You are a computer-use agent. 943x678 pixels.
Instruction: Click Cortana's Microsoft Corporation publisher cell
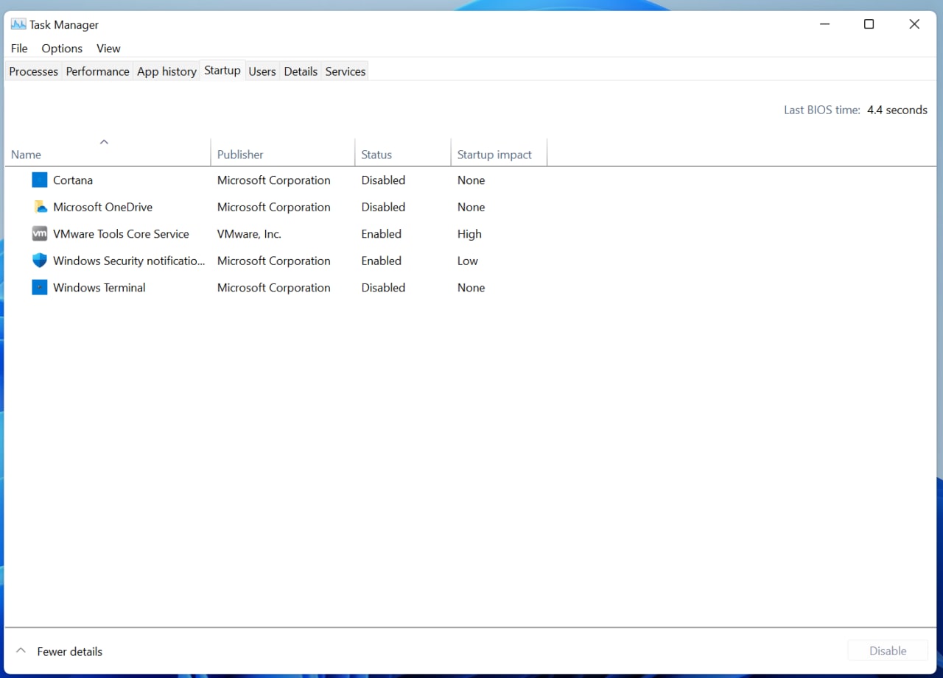[x=273, y=180]
